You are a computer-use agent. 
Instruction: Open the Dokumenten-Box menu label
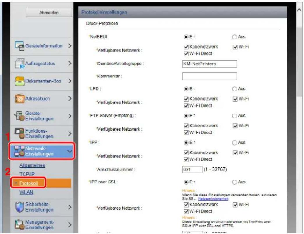43,81
